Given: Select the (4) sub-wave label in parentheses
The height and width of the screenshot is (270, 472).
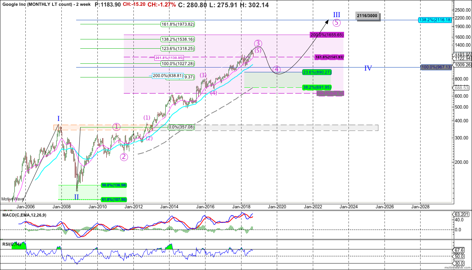Looking at the screenshot, I should click(213, 93).
